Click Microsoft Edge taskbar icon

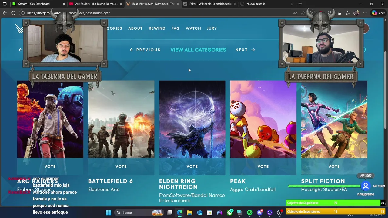[x=179, y=213]
